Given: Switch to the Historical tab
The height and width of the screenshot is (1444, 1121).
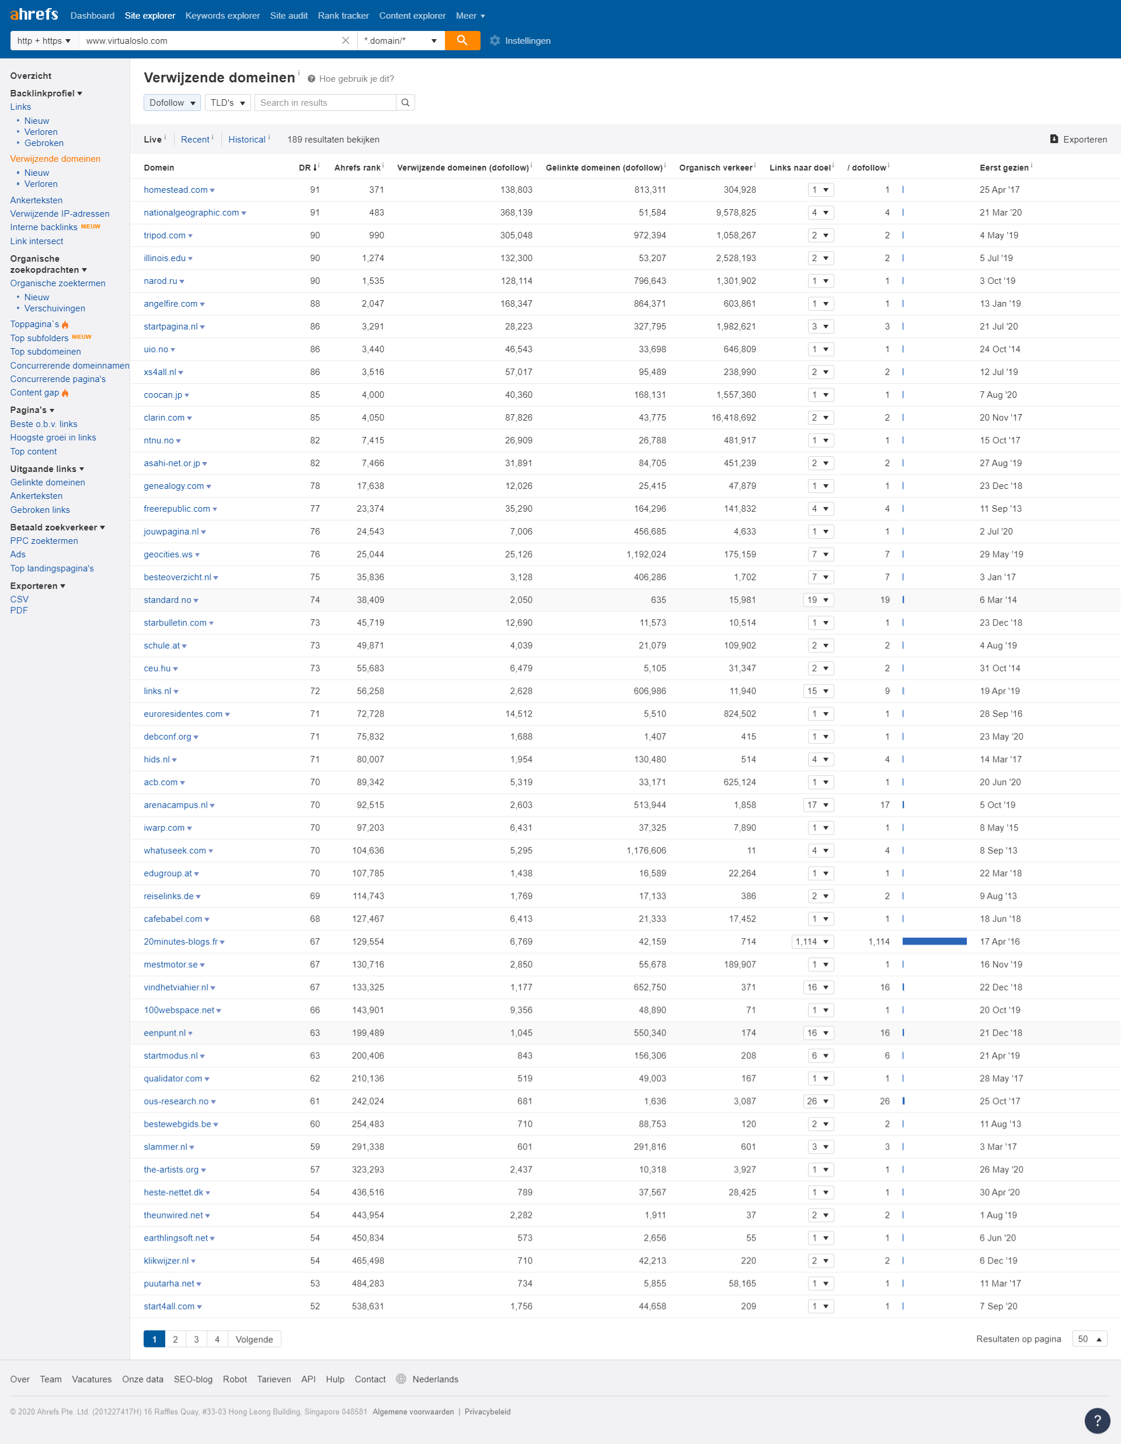Looking at the screenshot, I should pos(246,140).
